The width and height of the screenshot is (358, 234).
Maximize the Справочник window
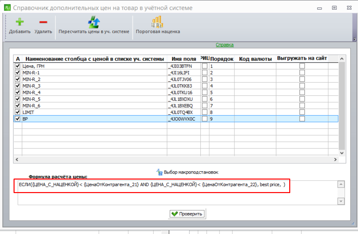click(x=334, y=8)
